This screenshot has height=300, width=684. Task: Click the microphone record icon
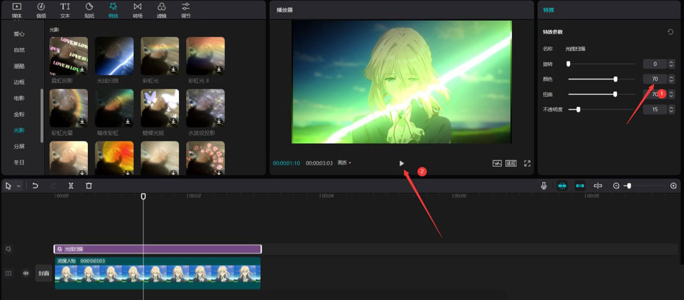click(x=544, y=186)
